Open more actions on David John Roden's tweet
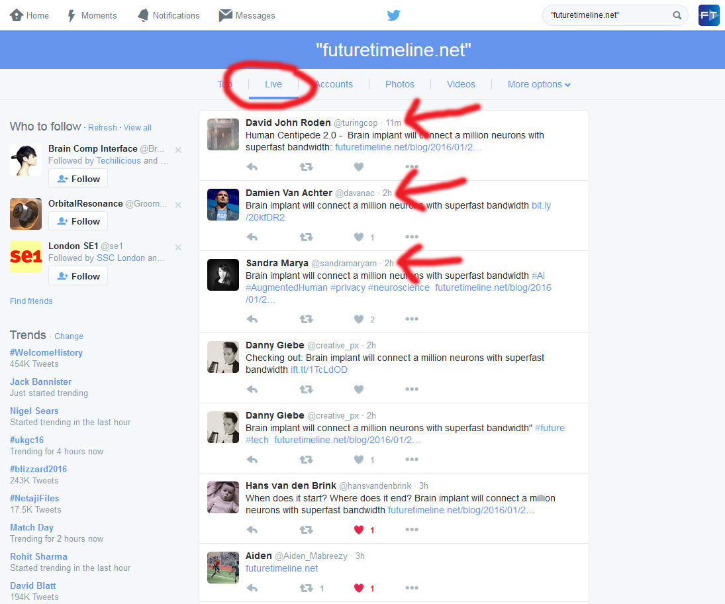 click(412, 167)
